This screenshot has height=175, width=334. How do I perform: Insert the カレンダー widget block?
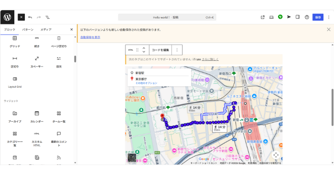[x=37, y=117]
